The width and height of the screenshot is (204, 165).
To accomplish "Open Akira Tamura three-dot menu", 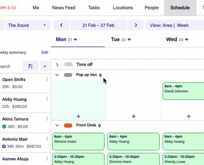I will pos(47,119).
